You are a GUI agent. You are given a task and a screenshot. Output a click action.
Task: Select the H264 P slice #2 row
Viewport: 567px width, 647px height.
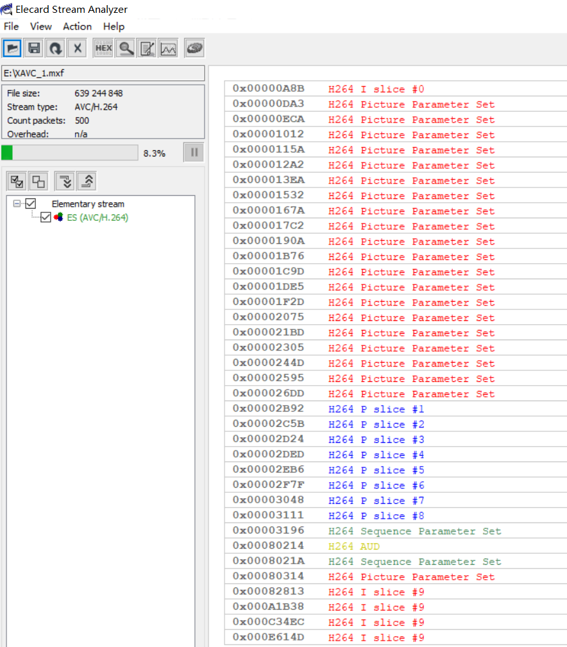tap(396, 424)
